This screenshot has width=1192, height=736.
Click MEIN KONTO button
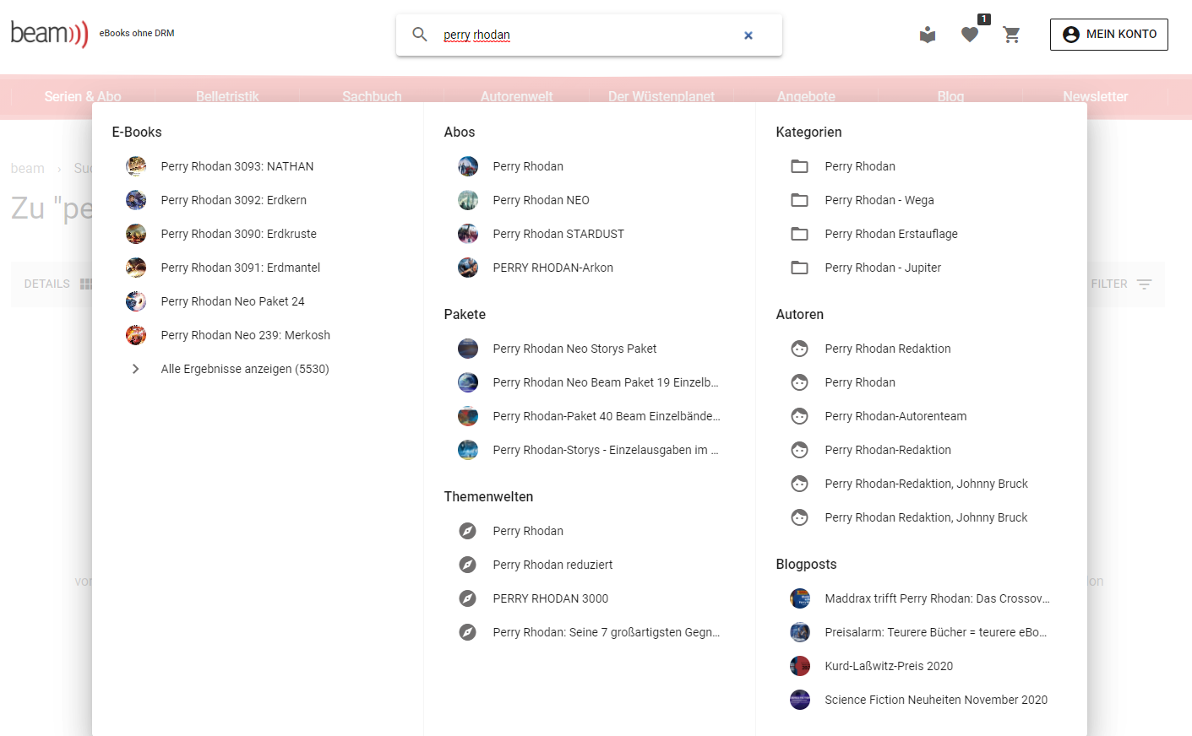(1109, 35)
